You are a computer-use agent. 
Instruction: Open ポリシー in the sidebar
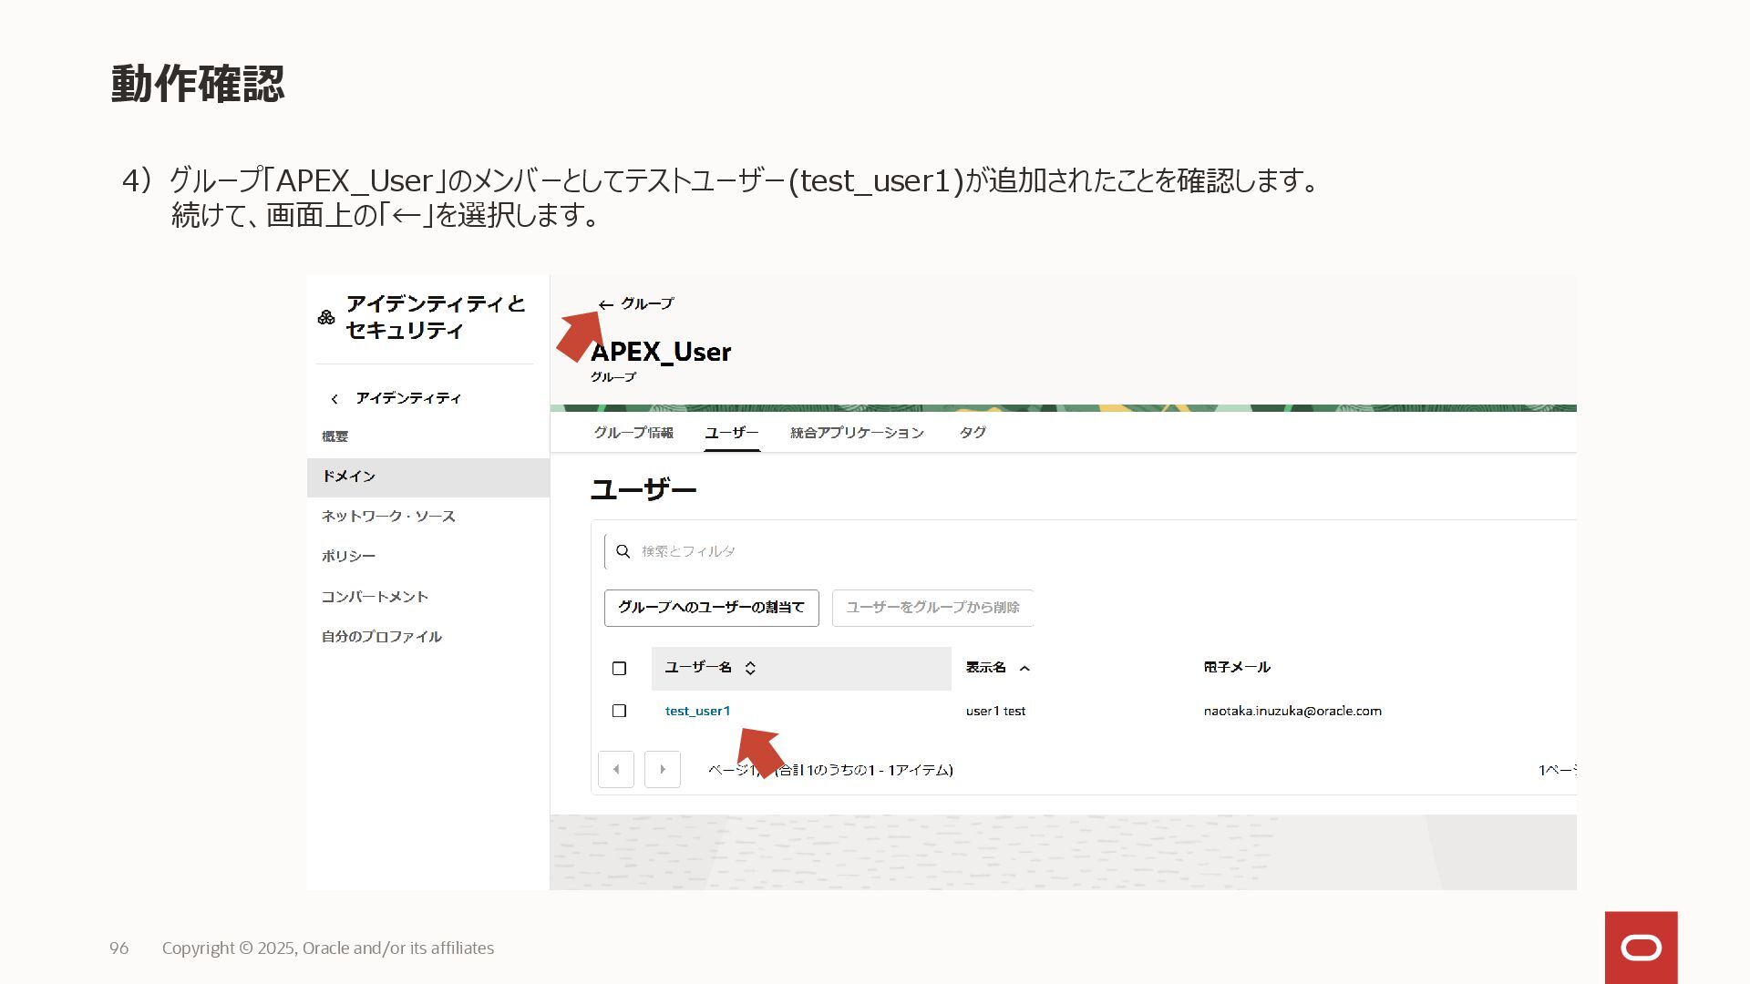[348, 557]
